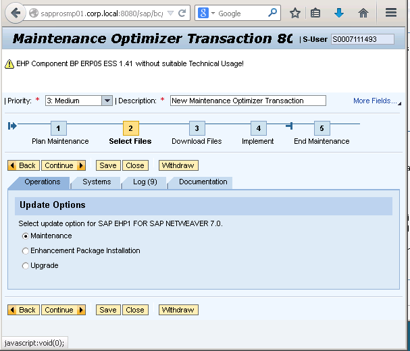Open the Priority dropdown arrow

(107, 101)
